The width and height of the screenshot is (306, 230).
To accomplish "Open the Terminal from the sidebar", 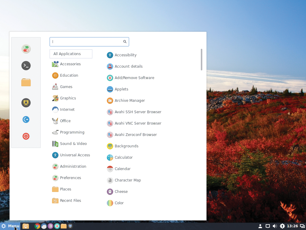I will (x=26, y=66).
